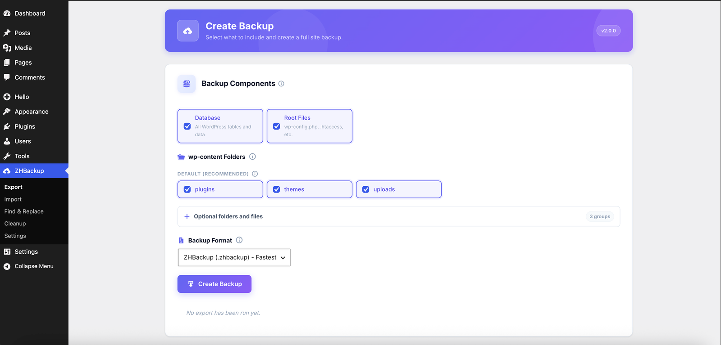Open Dashboard menu item
Screen dimensions: 721x345
[34, 13]
